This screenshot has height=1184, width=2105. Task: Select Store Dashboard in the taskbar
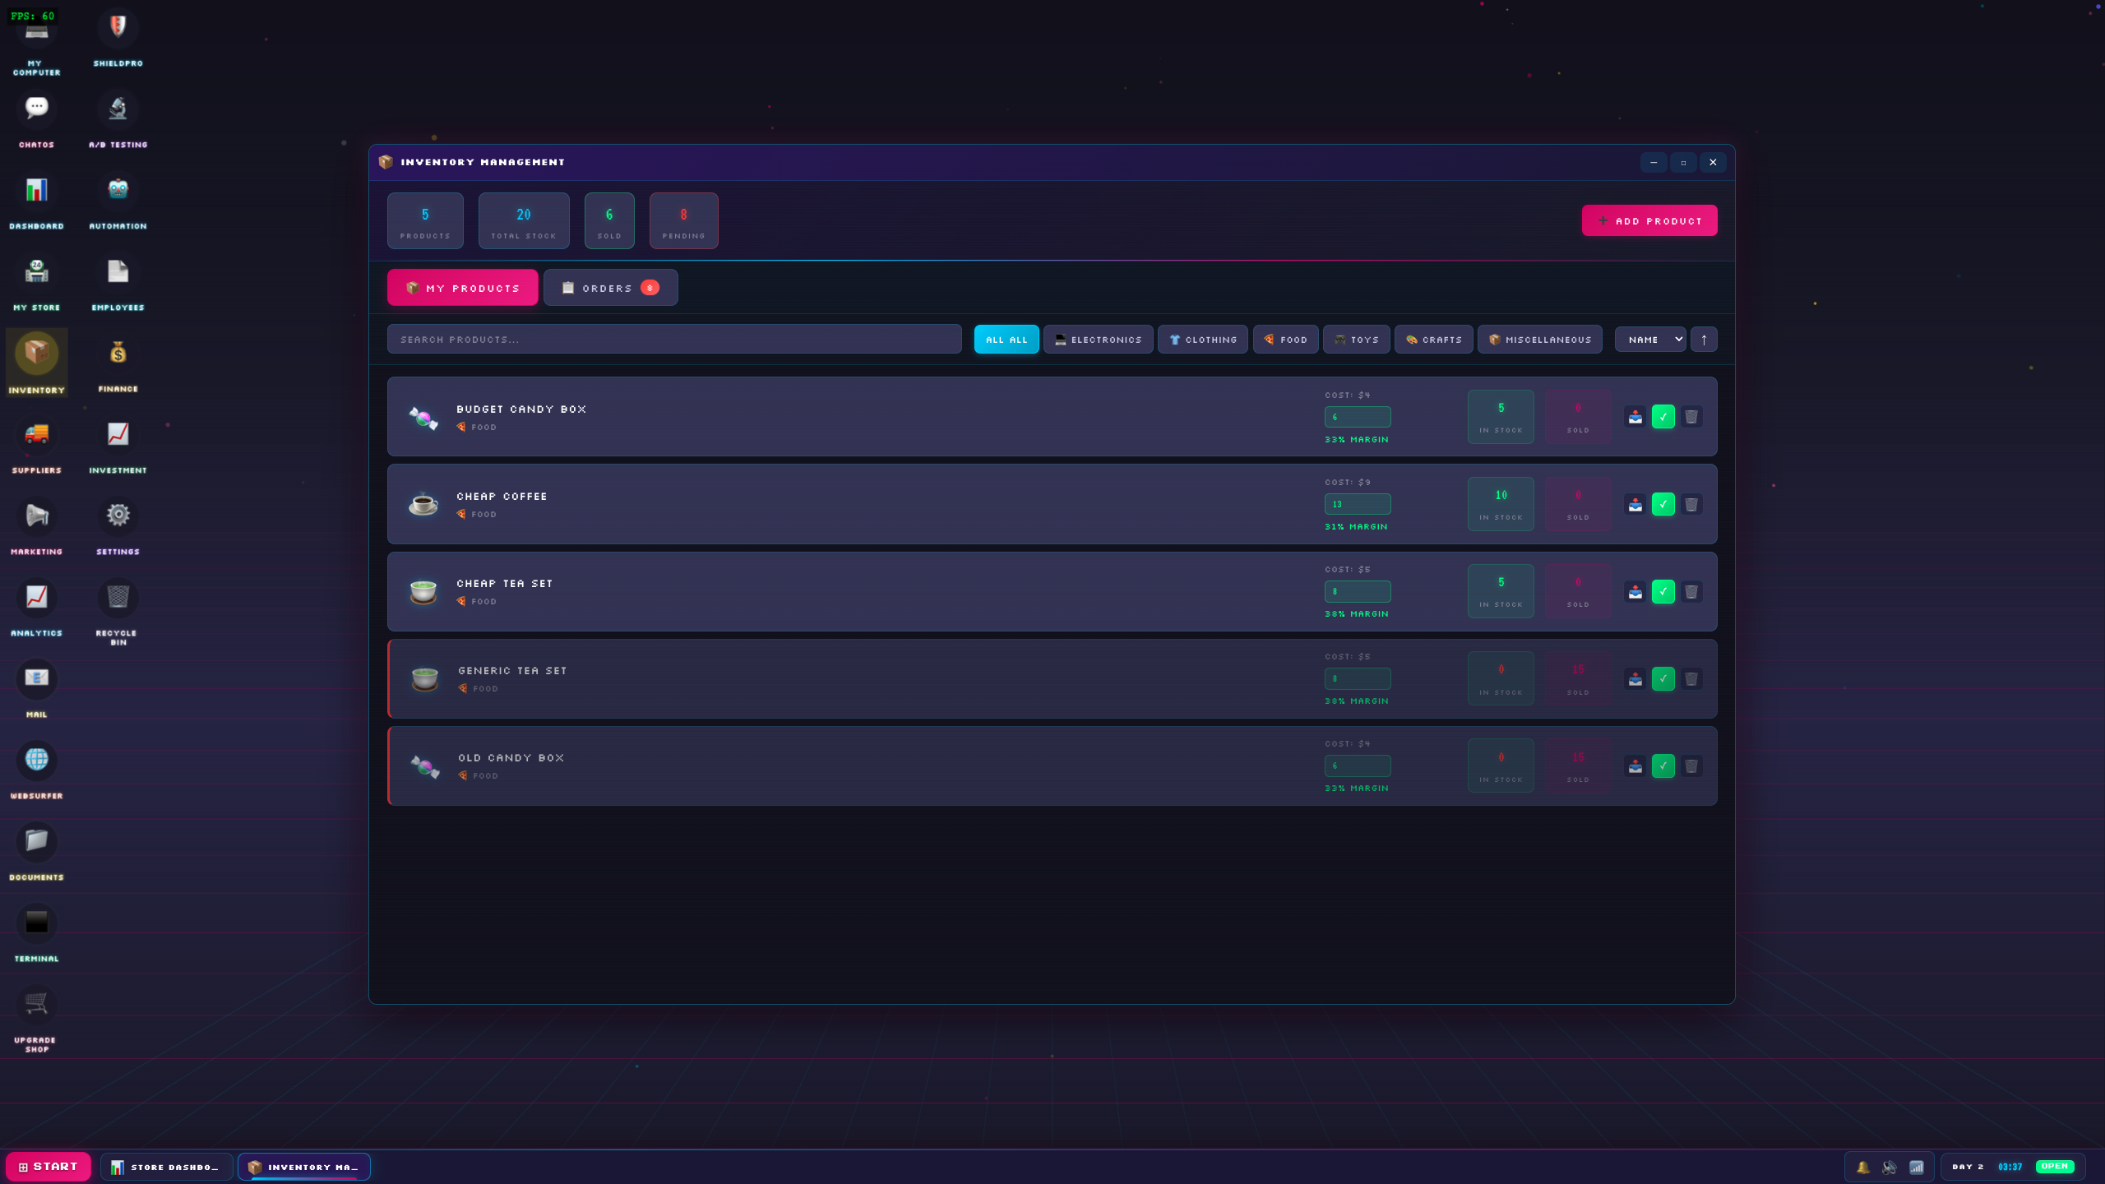pyautogui.click(x=165, y=1166)
